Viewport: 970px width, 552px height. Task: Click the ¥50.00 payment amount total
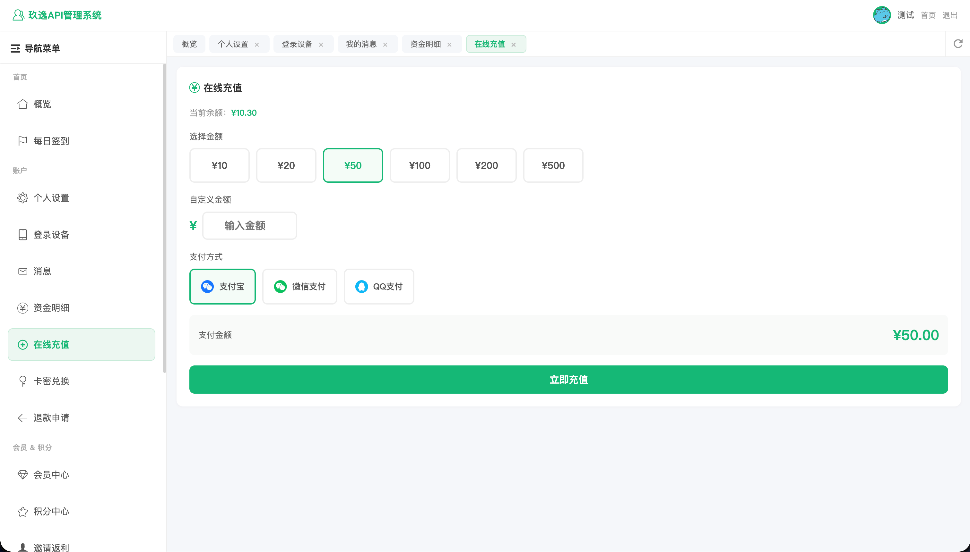coord(915,335)
